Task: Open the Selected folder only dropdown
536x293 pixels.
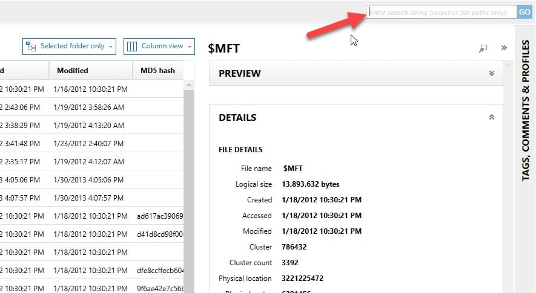Action: coord(70,47)
